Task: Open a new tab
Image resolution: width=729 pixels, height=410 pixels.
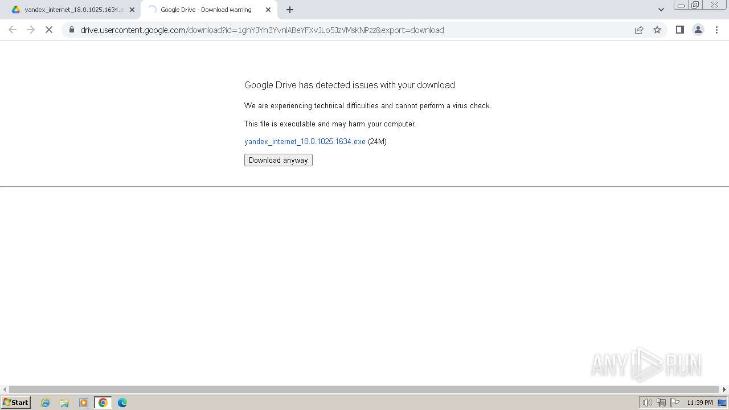Action: coord(290,10)
